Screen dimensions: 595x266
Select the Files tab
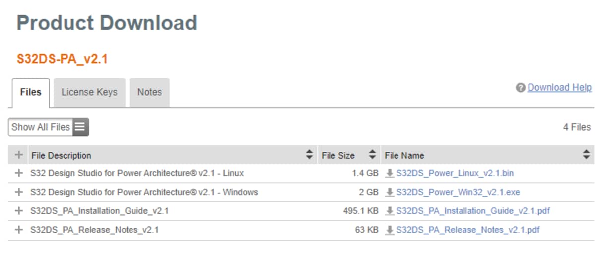[31, 92]
